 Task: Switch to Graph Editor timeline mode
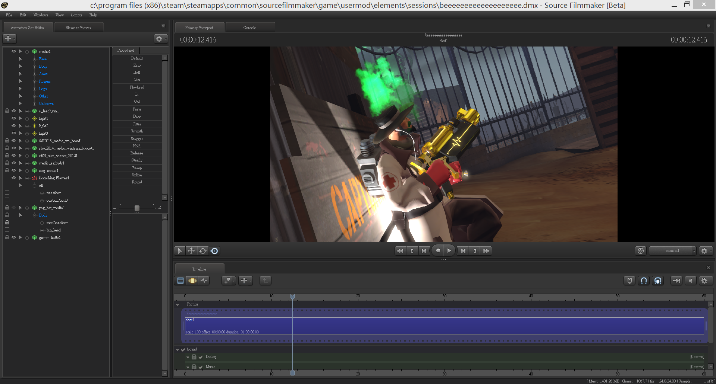pyautogui.click(x=204, y=281)
